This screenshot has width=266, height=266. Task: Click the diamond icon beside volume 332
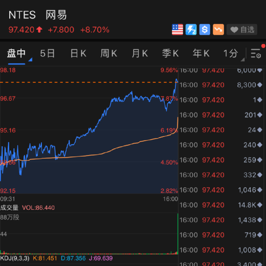click(260, 175)
